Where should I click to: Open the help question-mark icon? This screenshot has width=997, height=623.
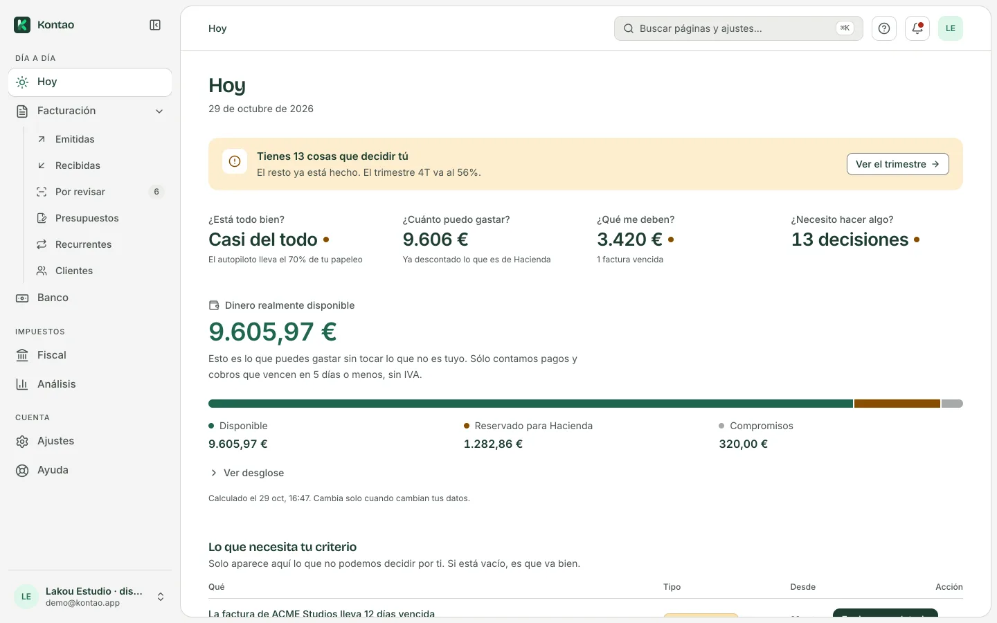coord(884,28)
